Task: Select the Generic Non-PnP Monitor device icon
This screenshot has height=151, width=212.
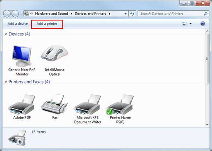Action: click(x=22, y=56)
